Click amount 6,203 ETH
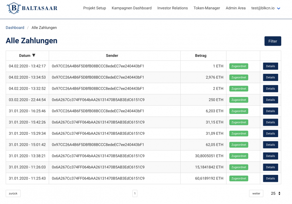This screenshot has height=204, width=292. 214,111
